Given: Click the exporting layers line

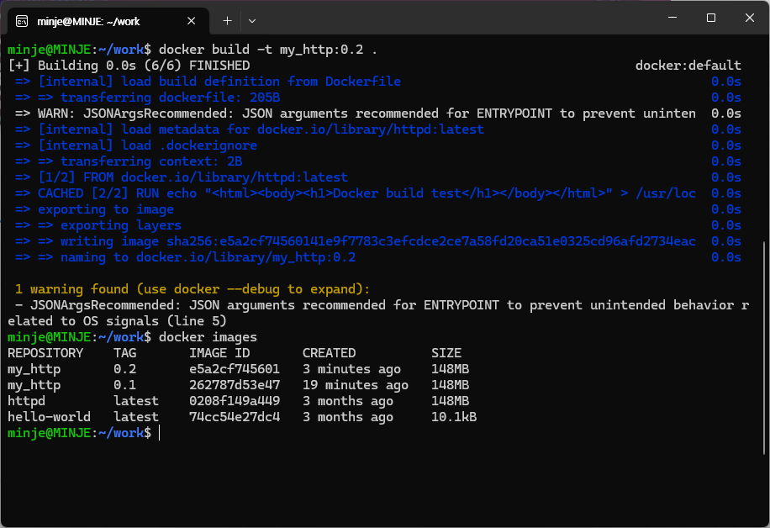Looking at the screenshot, I should (x=98, y=225).
